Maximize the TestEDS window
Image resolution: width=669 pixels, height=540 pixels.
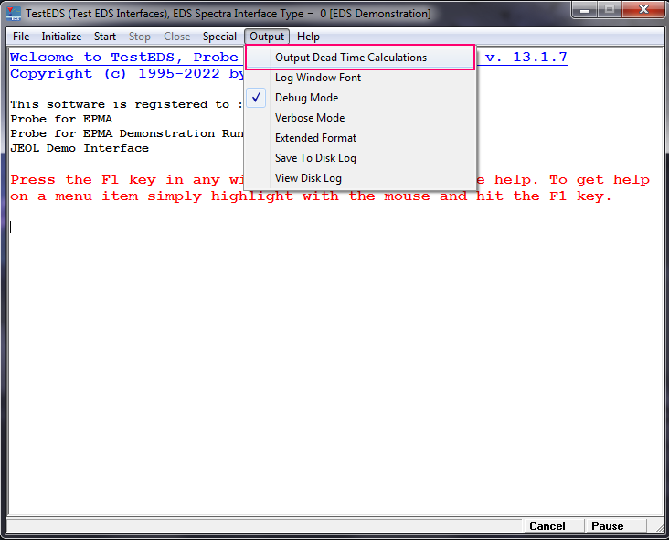tap(608, 11)
